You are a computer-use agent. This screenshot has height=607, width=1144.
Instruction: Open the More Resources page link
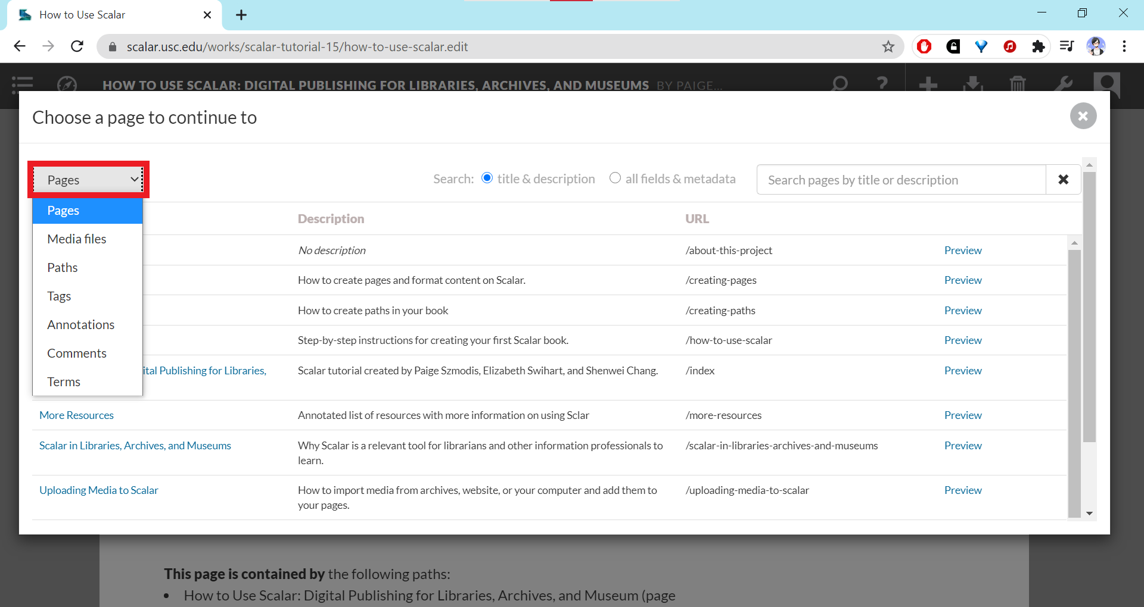pos(76,415)
